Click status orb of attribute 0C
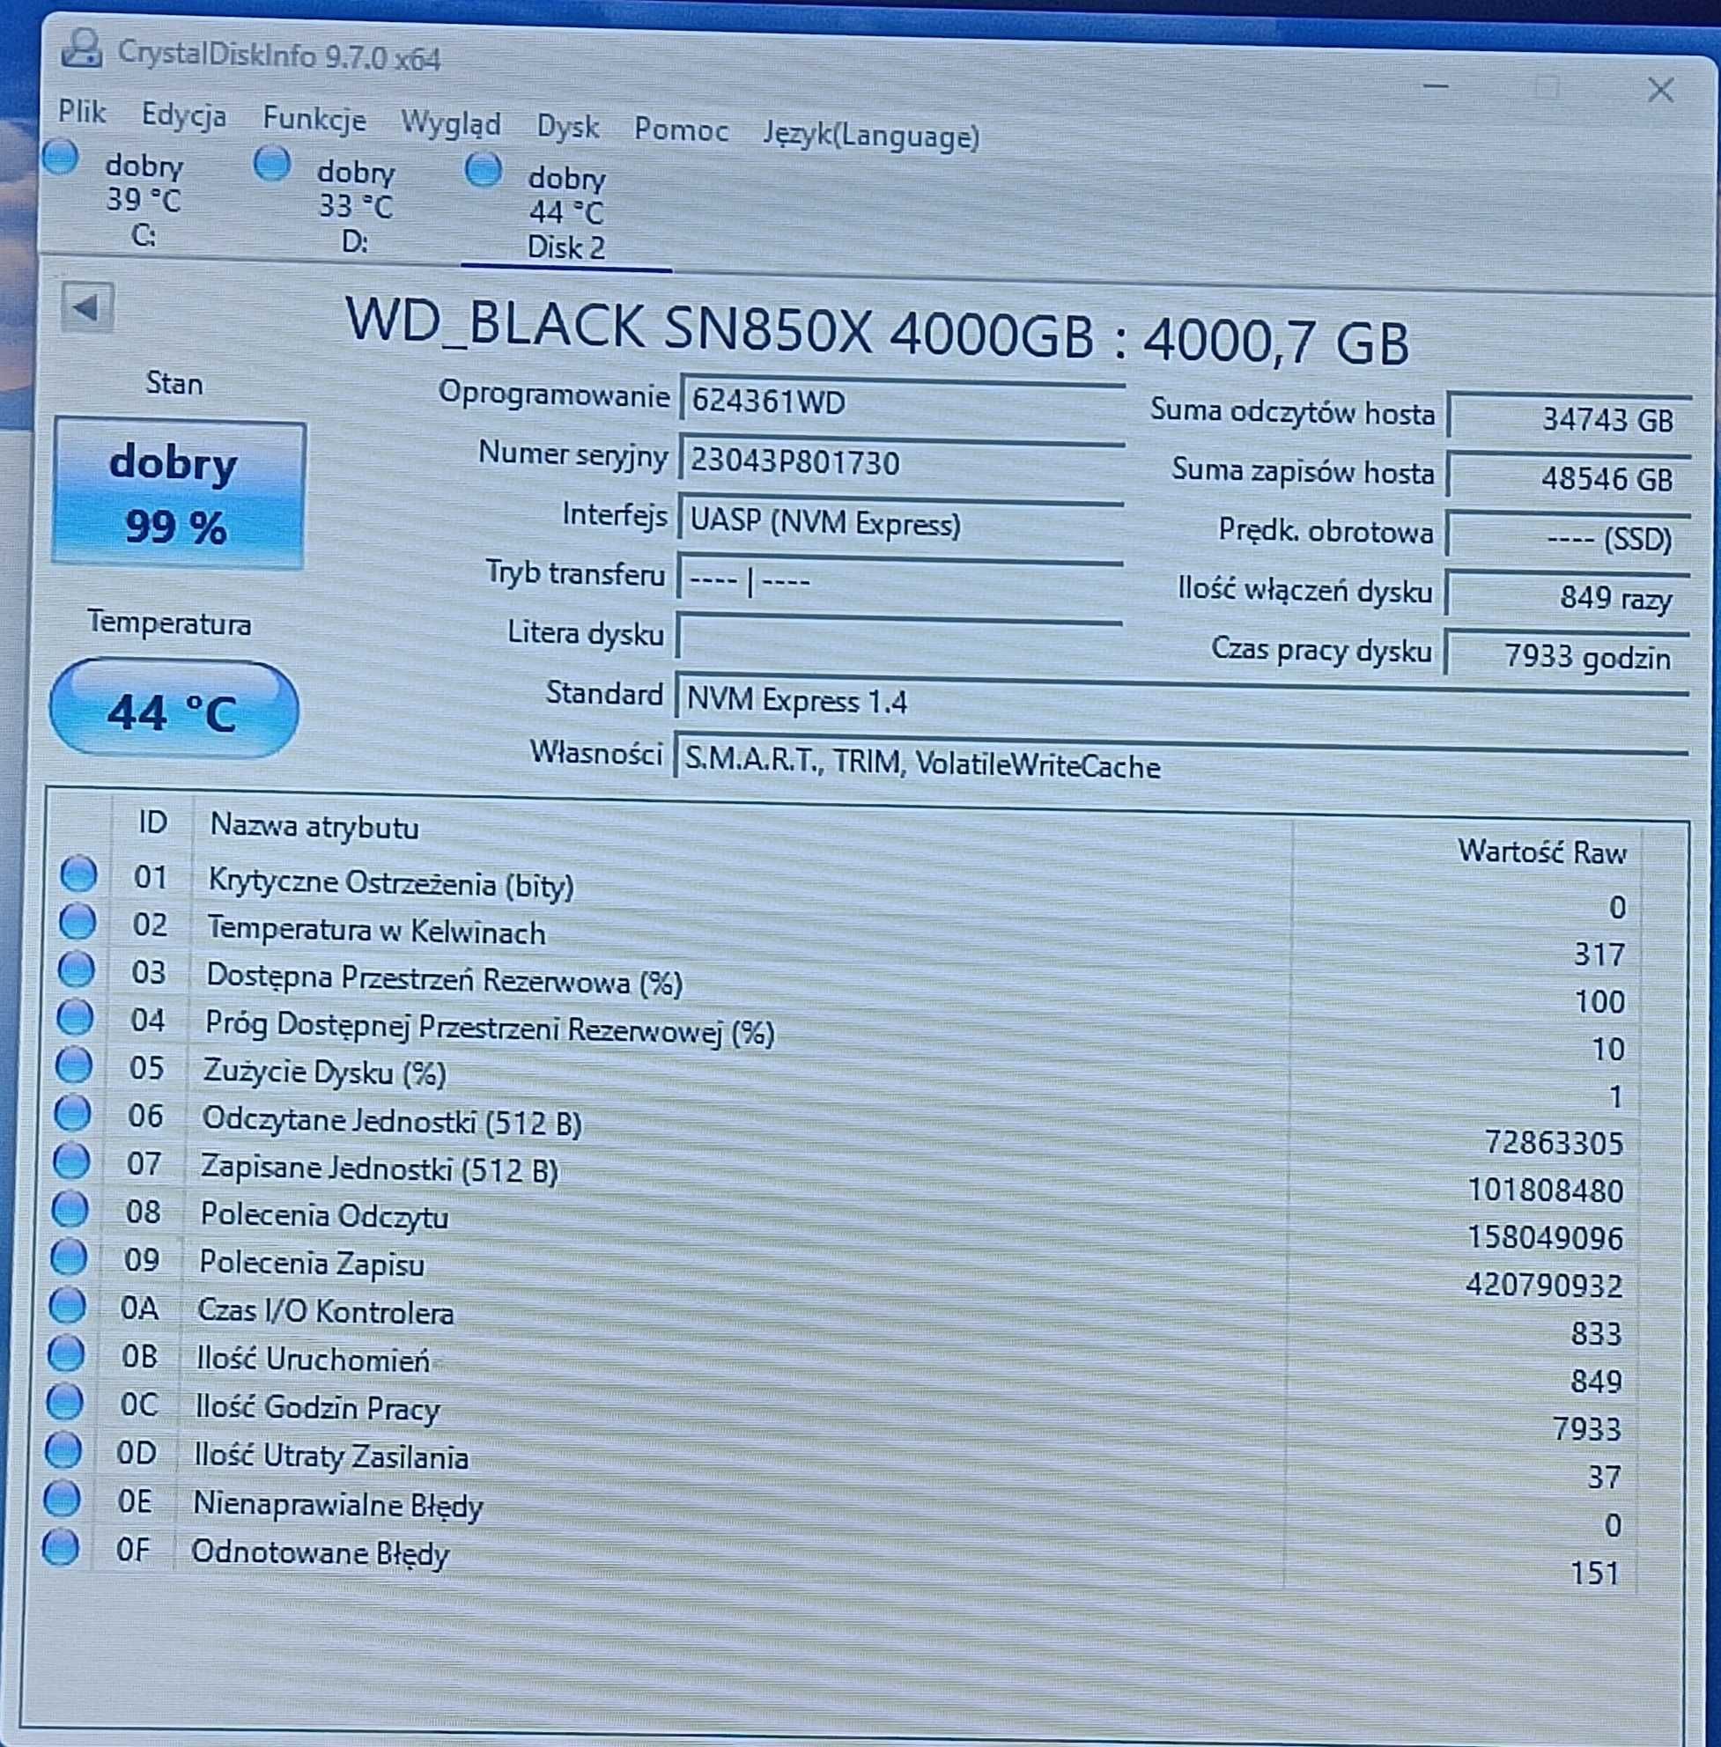This screenshot has width=1721, height=1747. pyautogui.click(x=65, y=1402)
